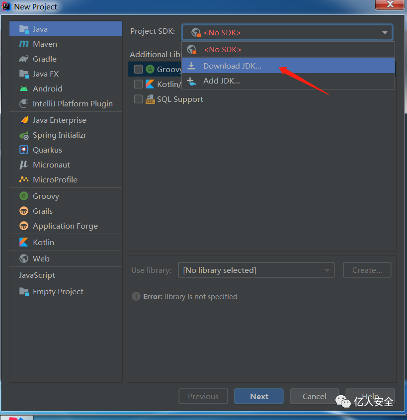The image size is (407, 420).
Task: Select Java Enterprise project type
Action: (66, 120)
